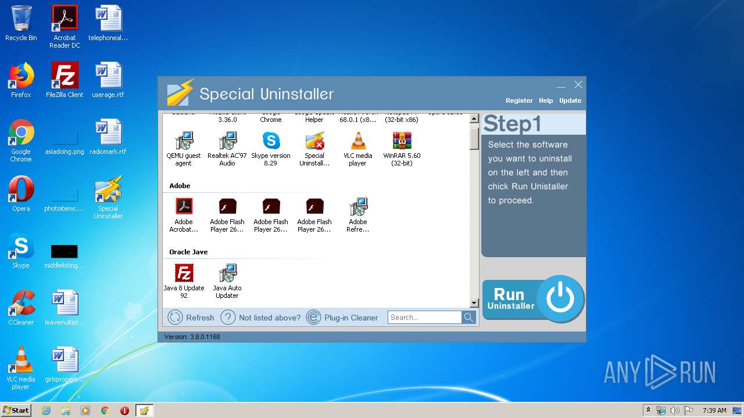Viewport: 744px width, 418px height.
Task: Click the 7:39 AM taskbar clock
Action: tap(714, 410)
